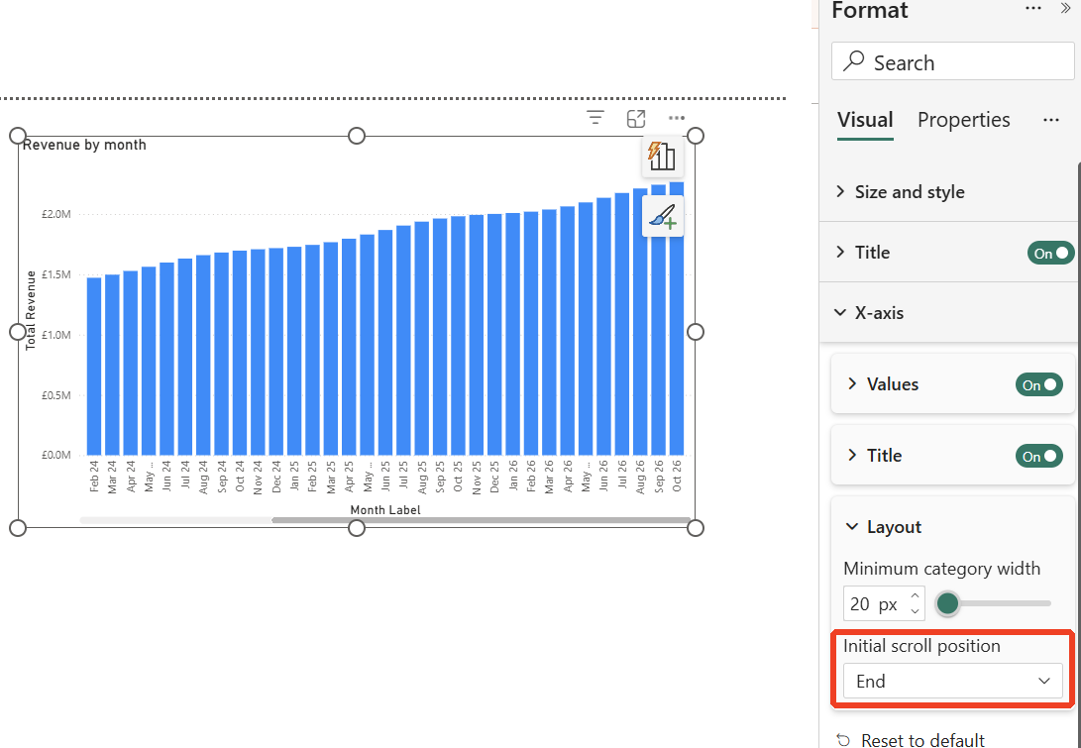Expand the top-level Title section chevron

pos(839,253)
